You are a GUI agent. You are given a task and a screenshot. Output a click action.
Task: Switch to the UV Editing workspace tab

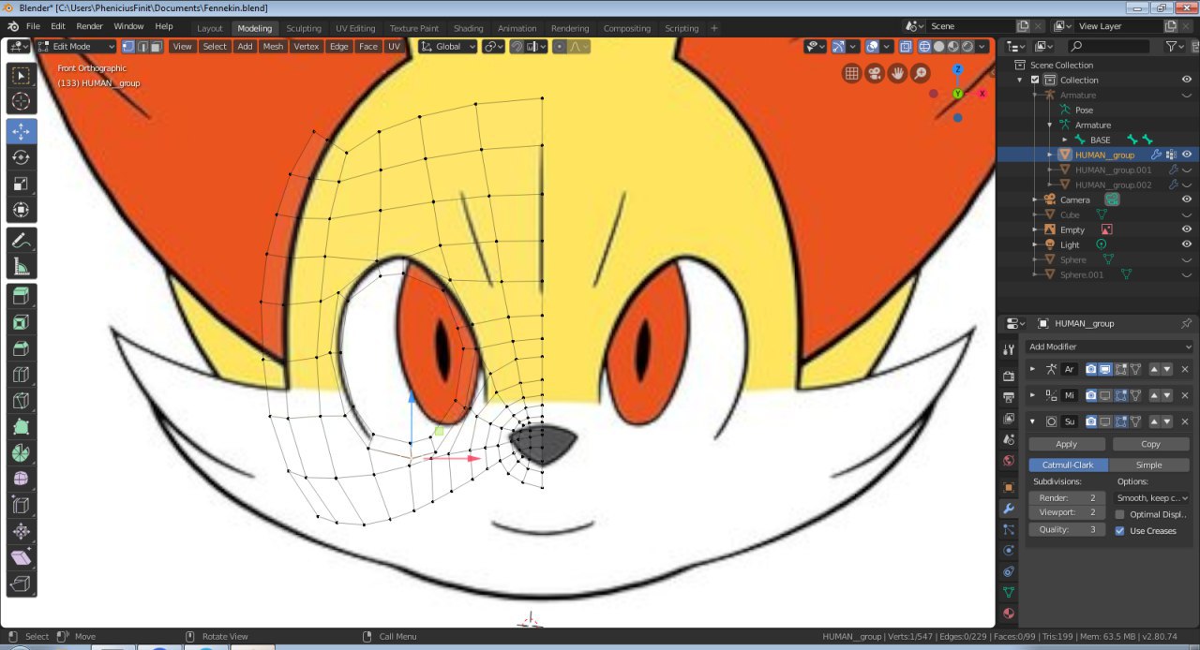pyautogui.click(x=355, y=28)
